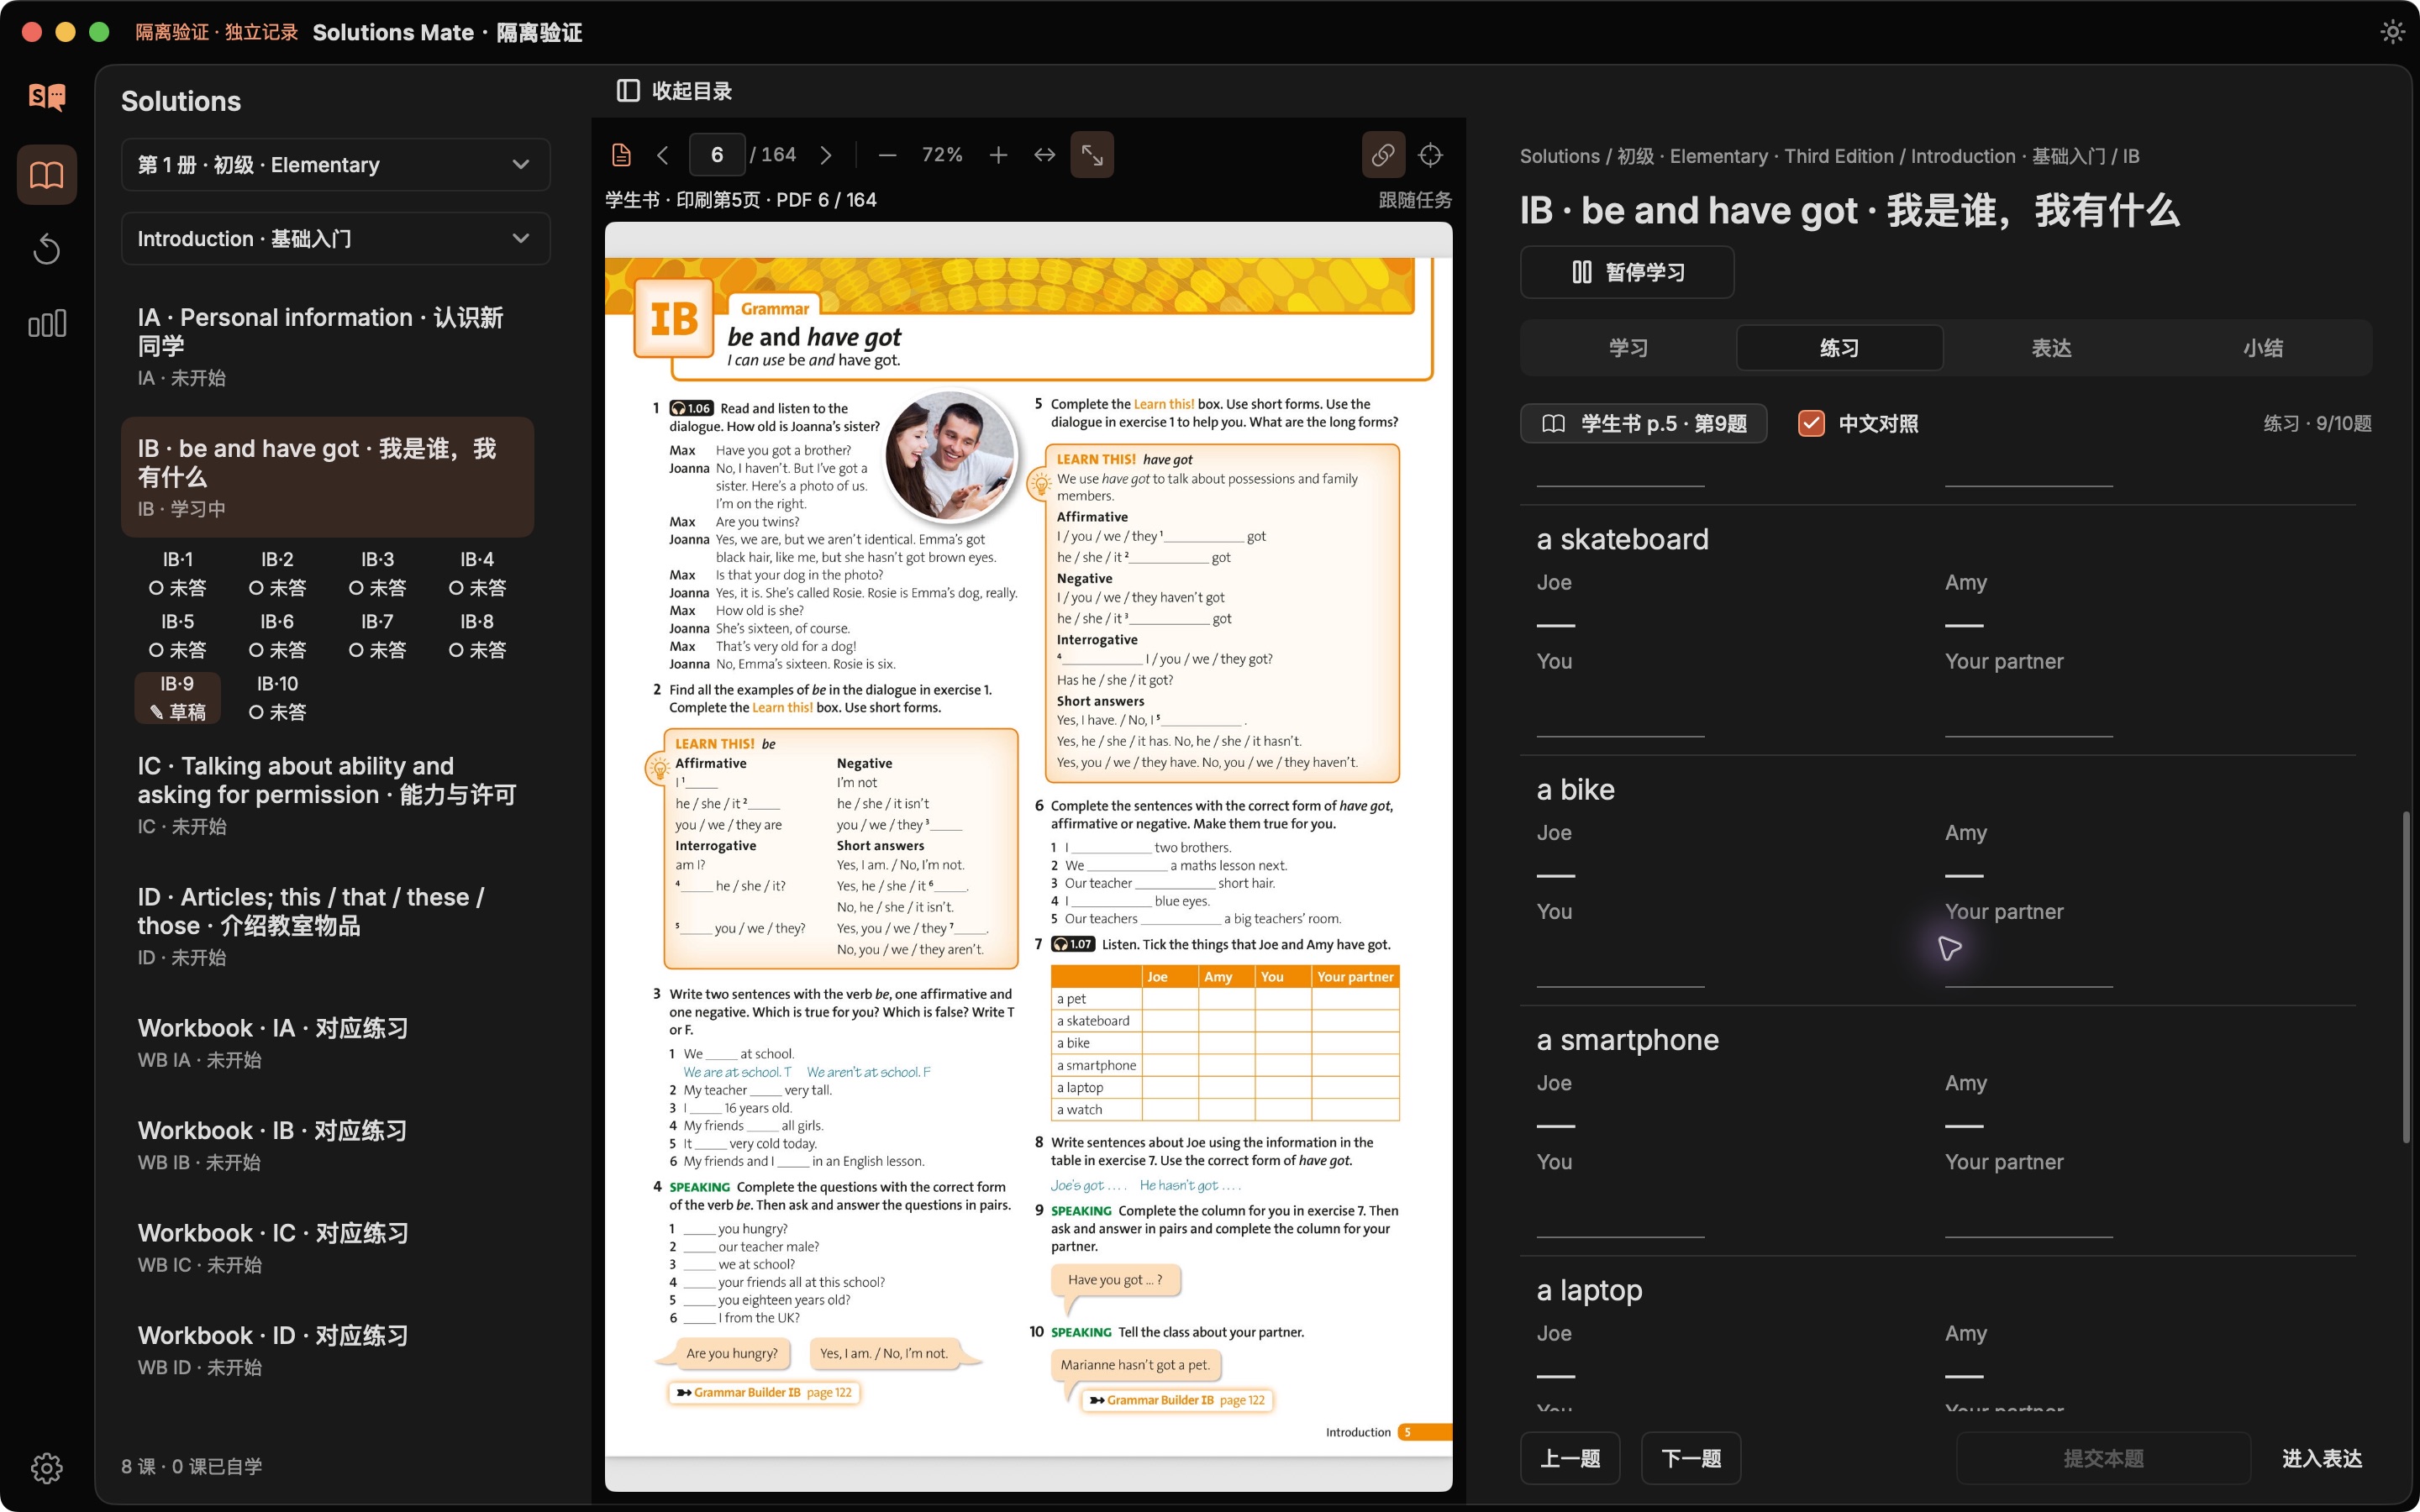Open the 第1册 初级 Elementary book dropdown

coord(335,165)
